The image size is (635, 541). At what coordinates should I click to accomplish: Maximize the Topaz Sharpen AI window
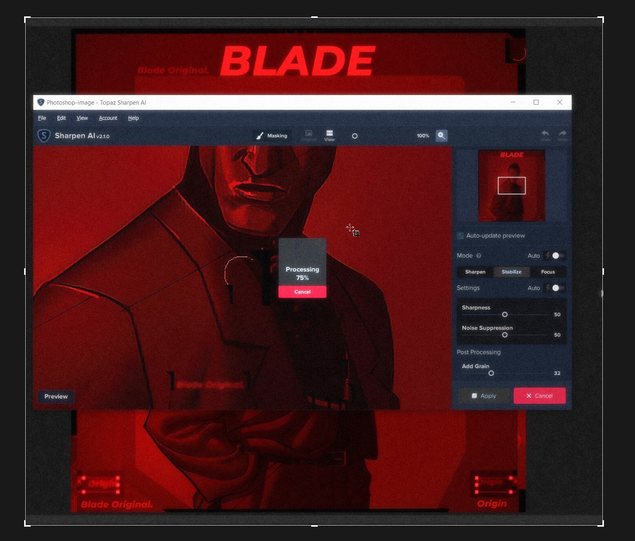pos(536,102)
